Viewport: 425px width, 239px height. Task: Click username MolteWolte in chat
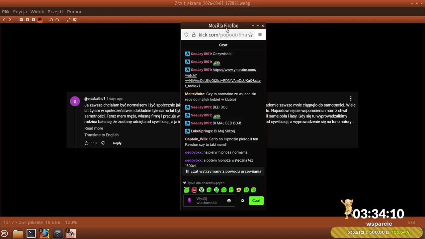tap(195, 94)
